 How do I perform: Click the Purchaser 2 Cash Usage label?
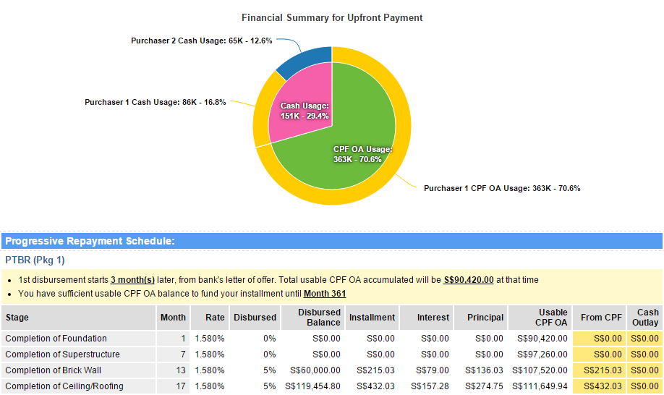click(x=201, y=41)
